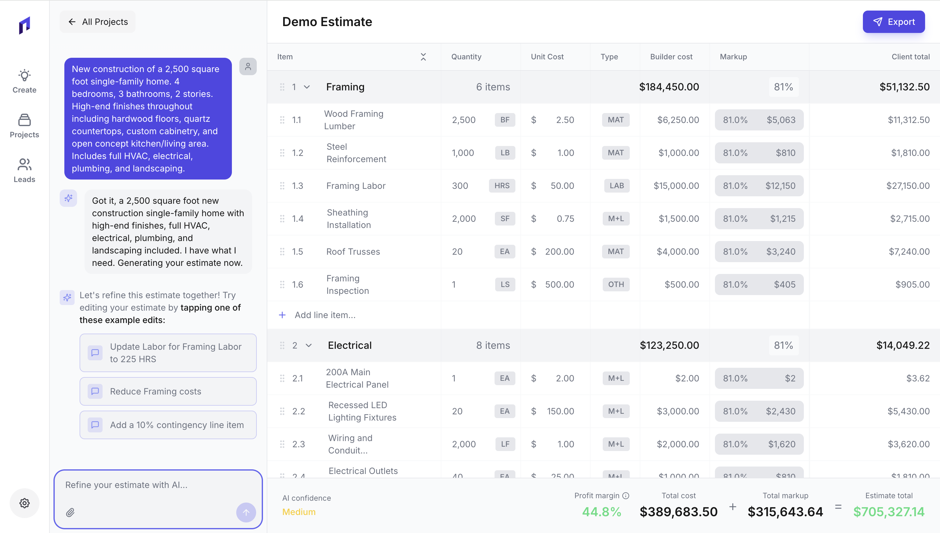Grab the drag handle for Framing Labor row
The width and height of the screenshot is (940, 533).
(282, 186)
